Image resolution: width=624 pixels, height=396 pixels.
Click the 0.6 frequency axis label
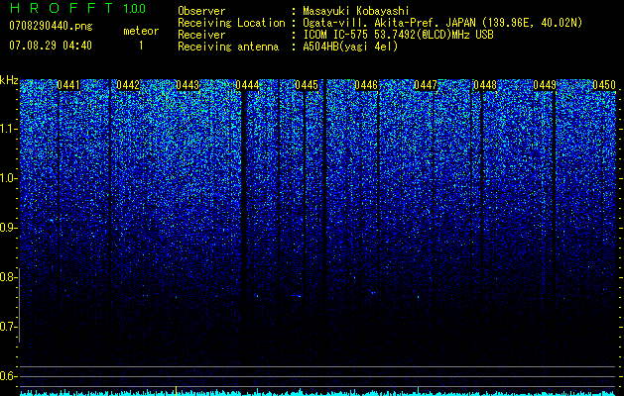coord(8,376)
